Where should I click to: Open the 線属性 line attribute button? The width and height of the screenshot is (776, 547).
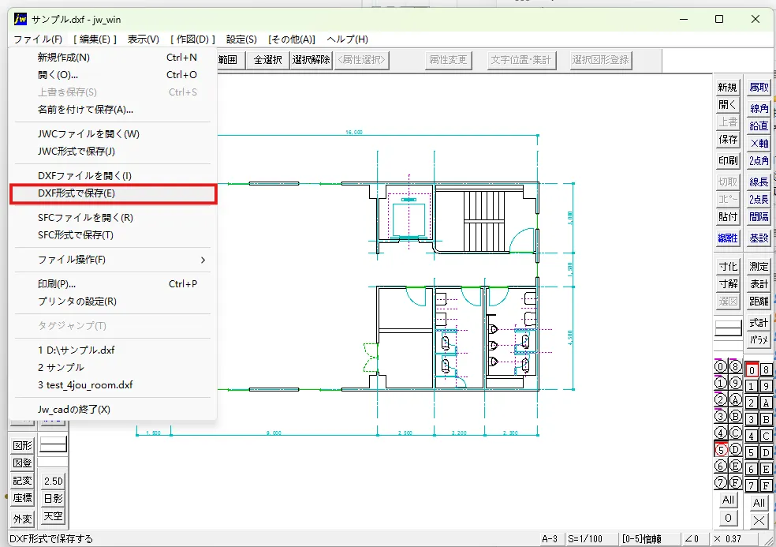click(x=727, y=238)
